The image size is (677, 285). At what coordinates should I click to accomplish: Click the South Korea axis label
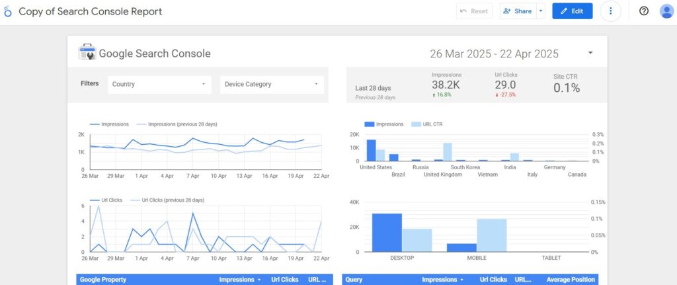click(465, 167)
